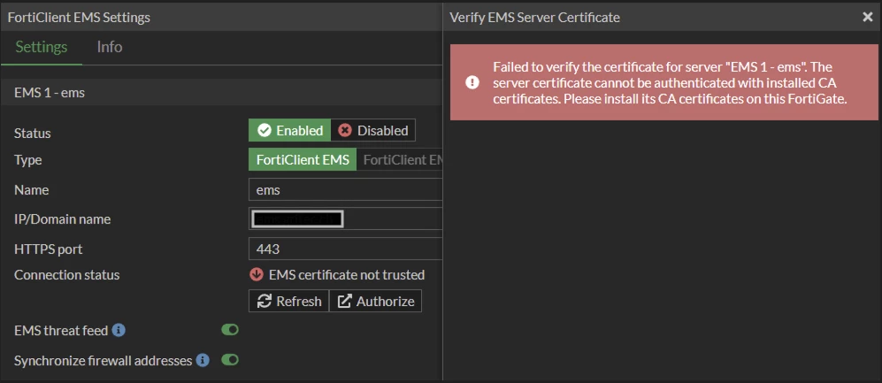The image size is (882, 383).
Task: Switch to the Info tab
Action: pyautogui.click(x=110, y=47)
